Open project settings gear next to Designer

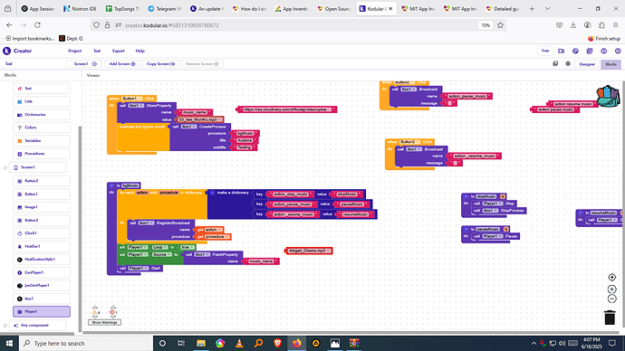click(x=568, y=63)
